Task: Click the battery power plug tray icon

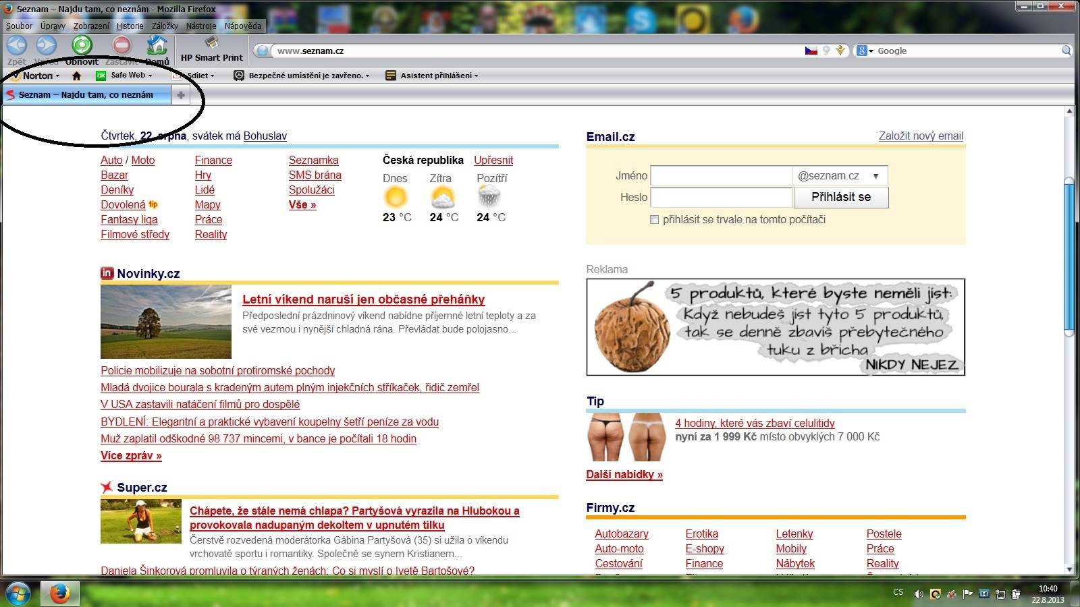Action: coord(1016,594)
